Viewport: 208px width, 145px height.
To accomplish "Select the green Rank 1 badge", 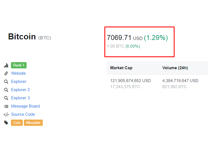I will [x=19, y=65].
